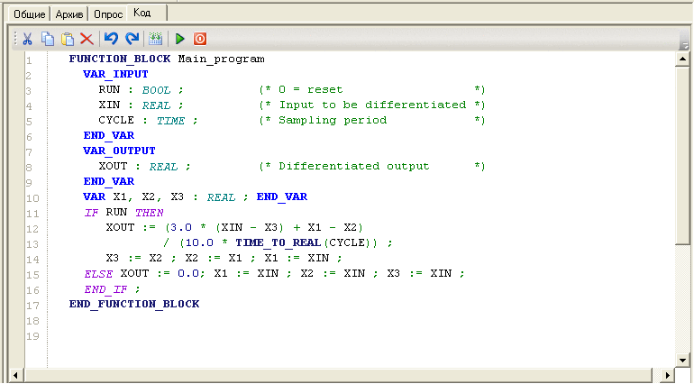Click the 'Sampling period' comment
Viewport: 694px width, 384px height.
tap(333, 120)
